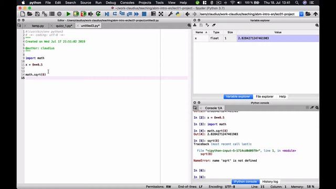Step over the current line in debugger
The height and width of the screenshot is (189, 336).
tap(114, 14)
